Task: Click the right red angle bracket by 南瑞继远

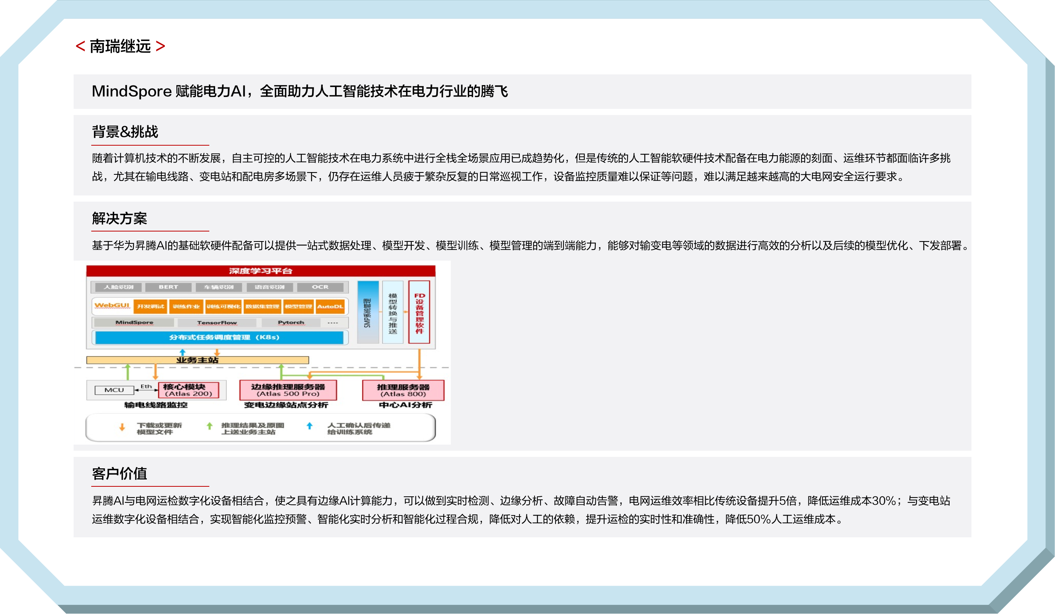Action: point(160,46)
